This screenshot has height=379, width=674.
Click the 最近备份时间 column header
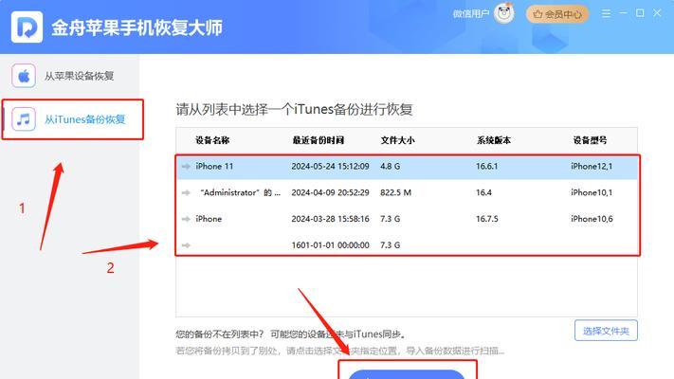point(319,140)
